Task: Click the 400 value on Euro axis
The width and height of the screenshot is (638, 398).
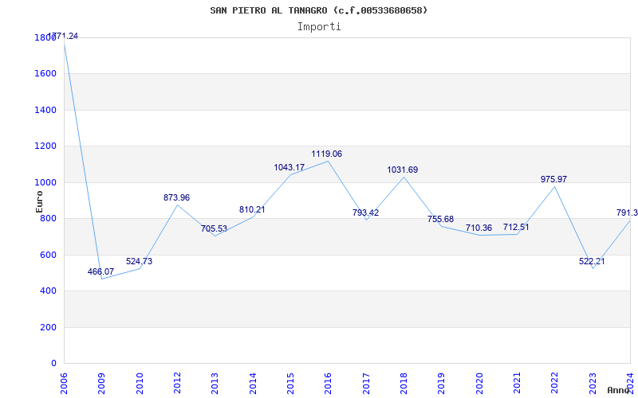Action: pos(48,291)
